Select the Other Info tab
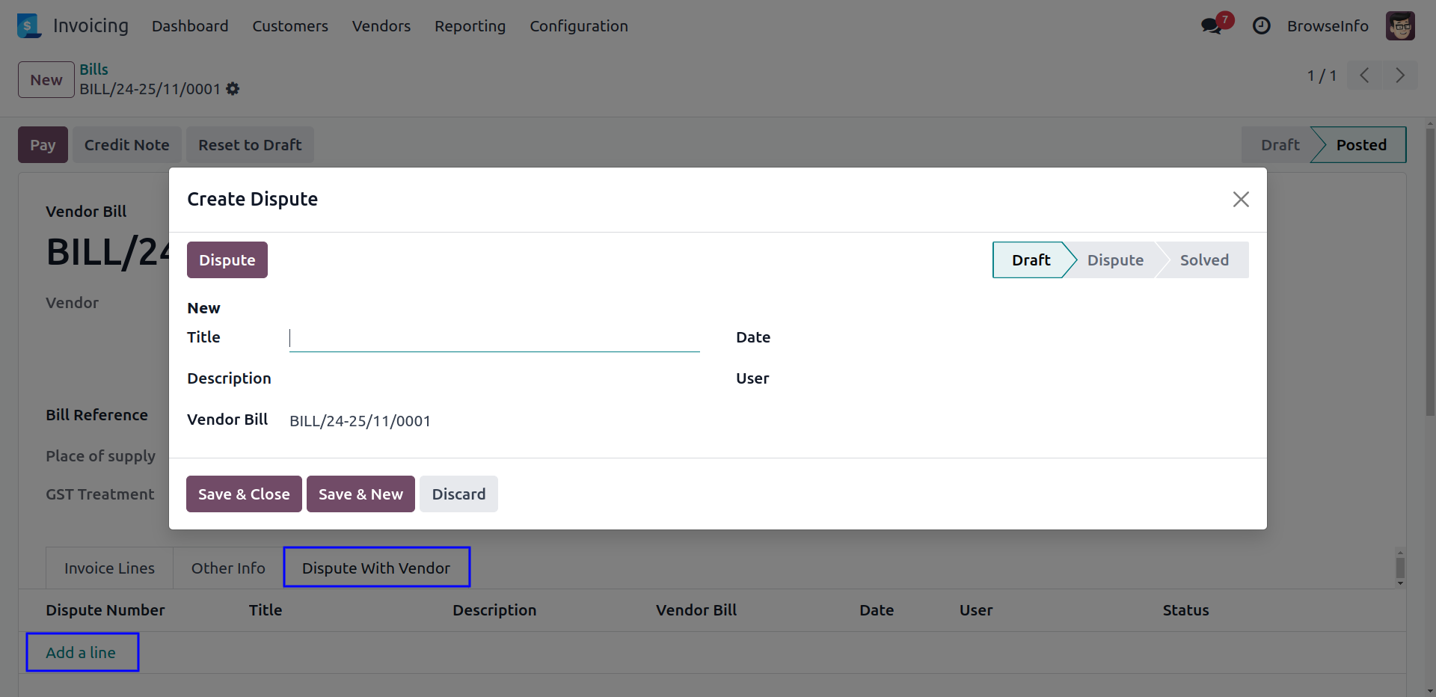1436x697 pixels. click(x=228, y=568)
